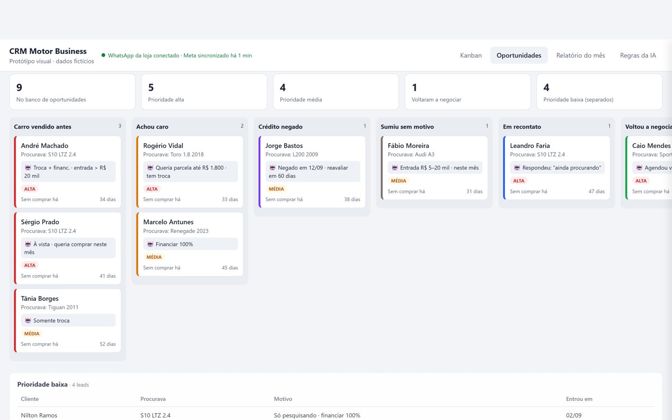Switch to Relatório do mês tab
The height and width of the screenshot is (420, 672).
point(580,55)
